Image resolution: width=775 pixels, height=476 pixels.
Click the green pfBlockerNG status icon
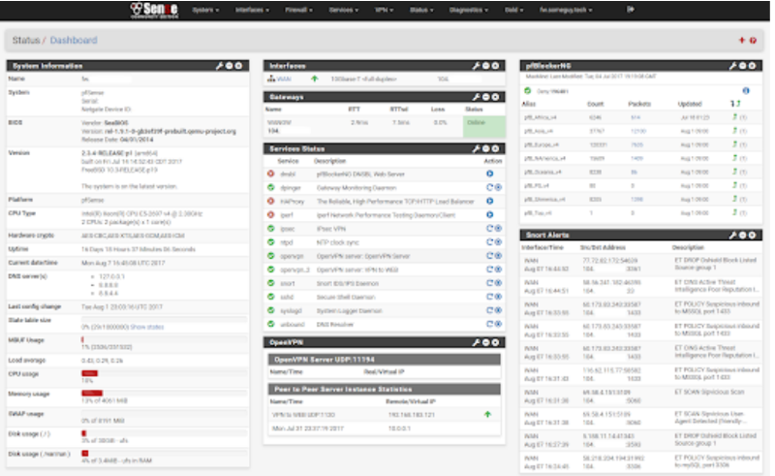pos(527,91)
